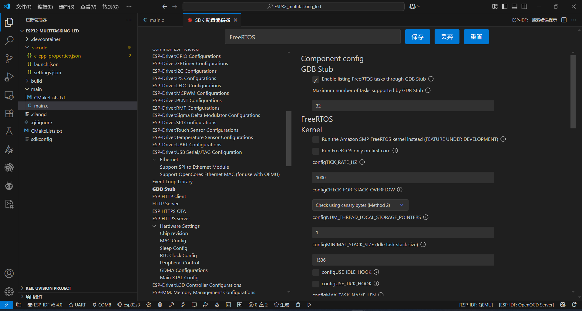Screen dimensions: 582x311
Task: Click the flash lightning bolt icon
Action: click(183, 305)
